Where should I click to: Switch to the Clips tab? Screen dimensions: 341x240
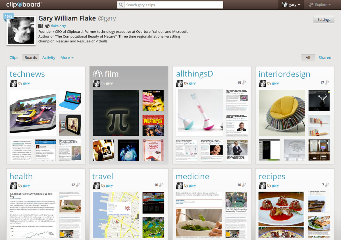pyautogui.click(x=14, y=57)
